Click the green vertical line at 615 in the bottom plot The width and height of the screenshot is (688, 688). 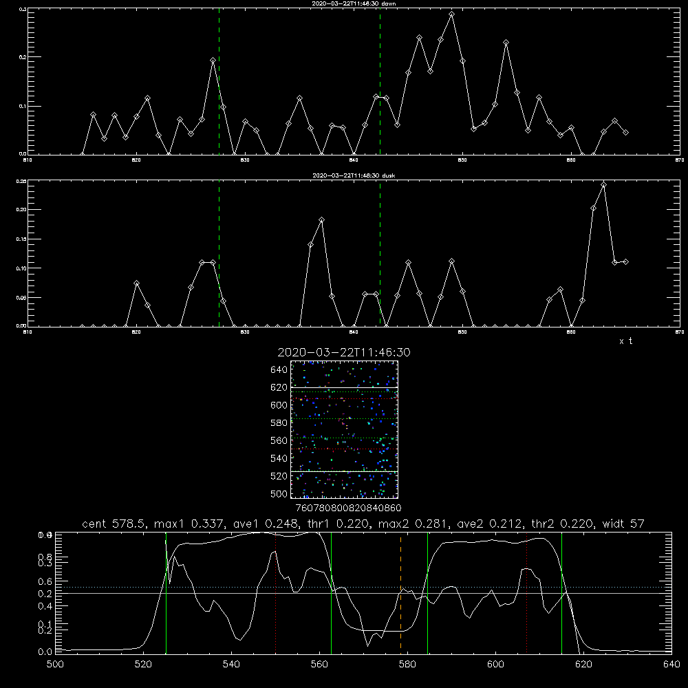point(561,593)
